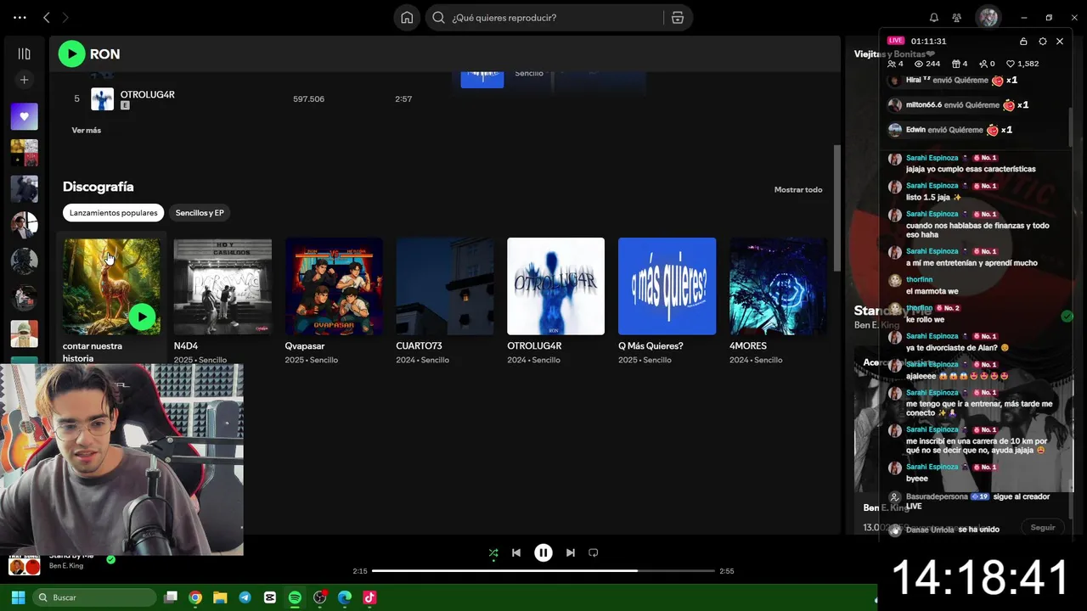1087x611 pixels.
Task: Click the taskbar 'Buscar' search box
Action: (x=94, y=597)
